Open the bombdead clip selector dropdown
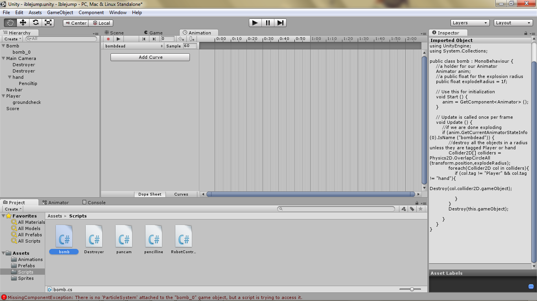This screenshot has width=537, height=301. point(134,46)
